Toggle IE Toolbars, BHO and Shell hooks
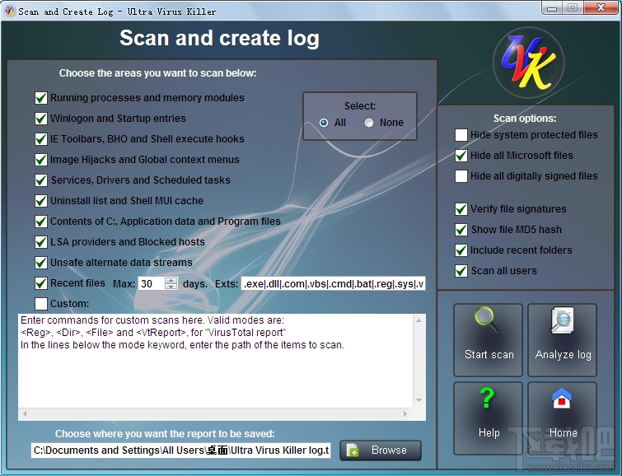The image size is (622, 476). pos(41,139)
